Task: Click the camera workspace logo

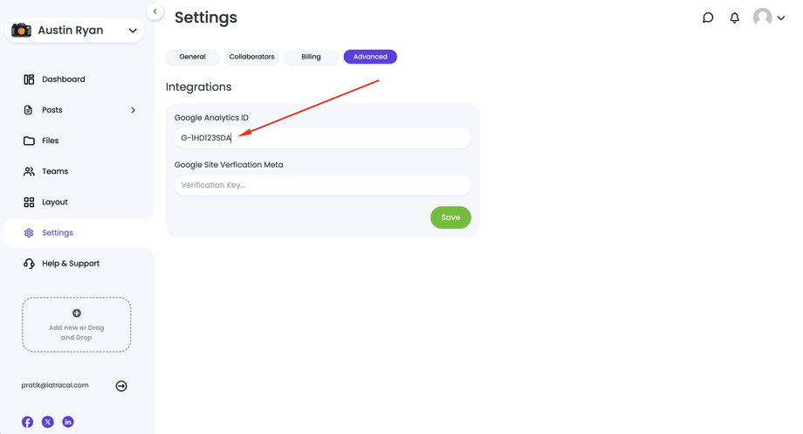Action: 21,31
